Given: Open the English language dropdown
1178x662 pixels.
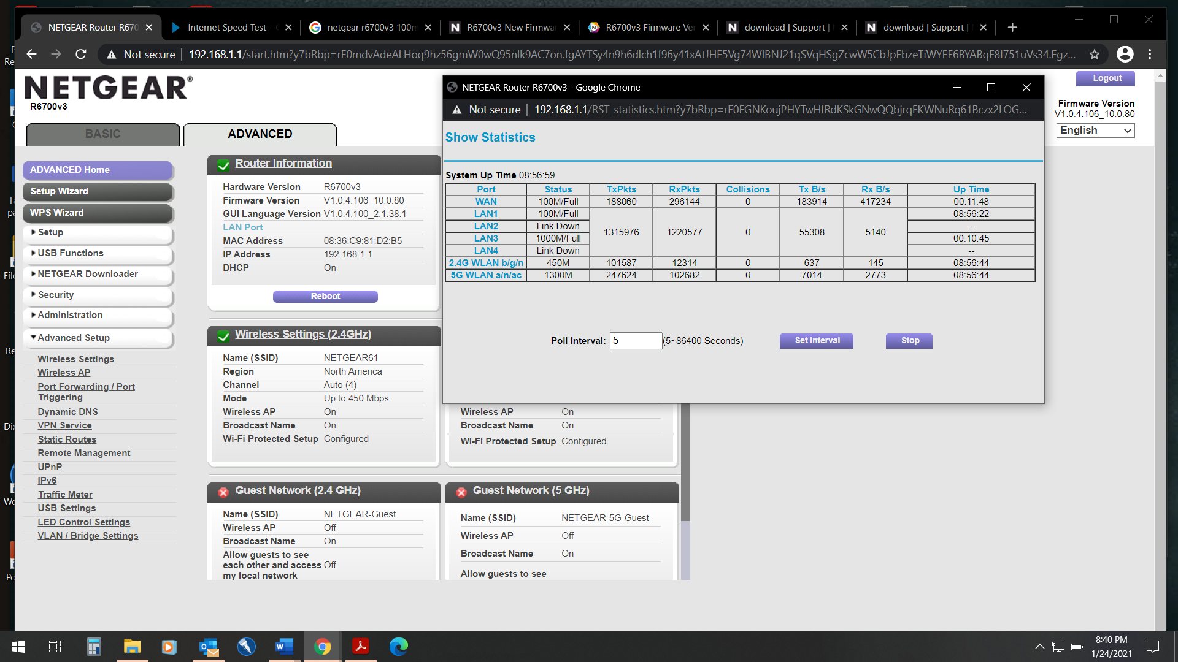Looking at the screenshot, I should pos(1095,130).
